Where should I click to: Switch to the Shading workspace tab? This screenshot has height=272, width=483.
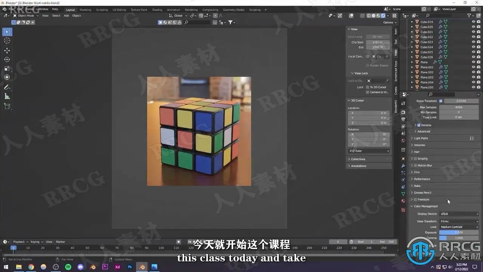pos(157,10)
